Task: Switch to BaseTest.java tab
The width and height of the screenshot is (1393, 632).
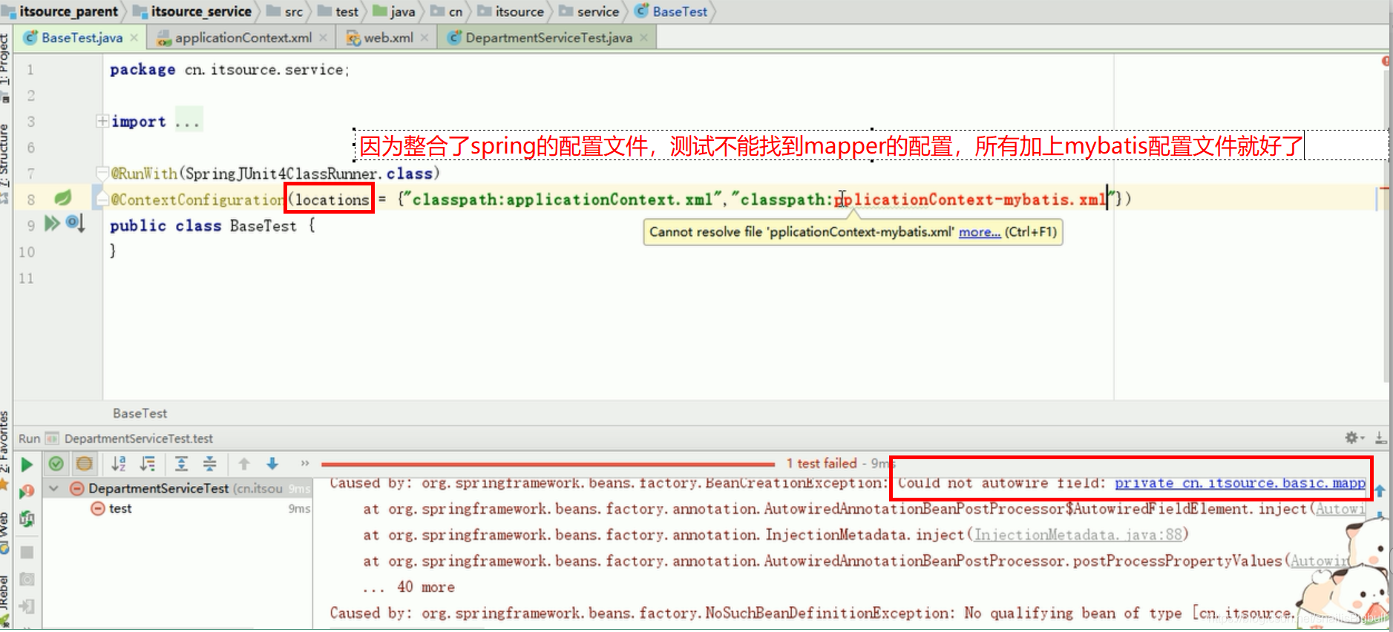Action: (x=82, y=37)
